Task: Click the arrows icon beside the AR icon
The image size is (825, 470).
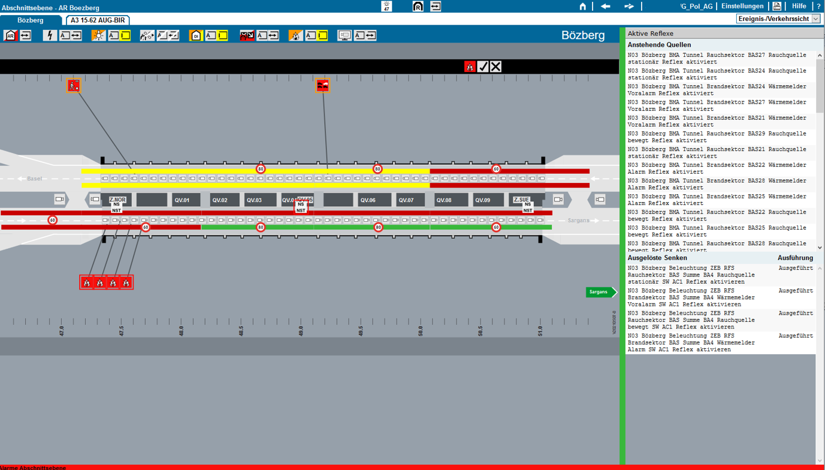Action: [x=25, y=36]
